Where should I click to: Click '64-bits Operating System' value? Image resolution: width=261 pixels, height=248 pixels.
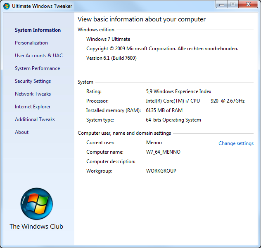click(173, 120)
